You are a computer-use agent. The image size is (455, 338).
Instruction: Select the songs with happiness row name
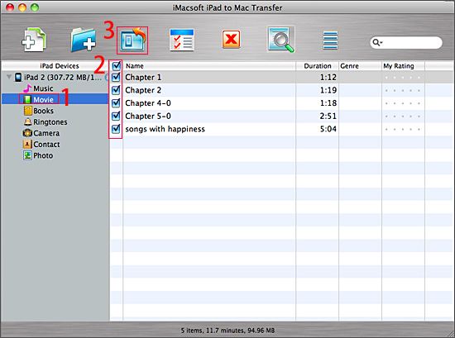click(x=165, y=129)
